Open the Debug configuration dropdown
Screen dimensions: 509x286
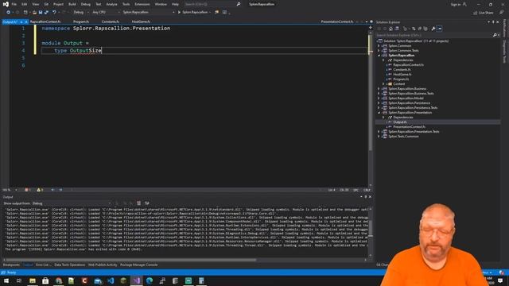tap(80, 13)
